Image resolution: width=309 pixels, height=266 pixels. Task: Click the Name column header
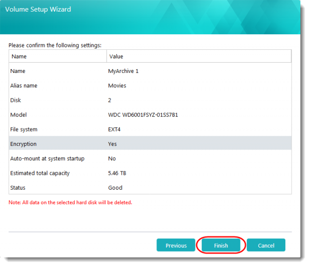pyautogui.click(x=19, y=56)
